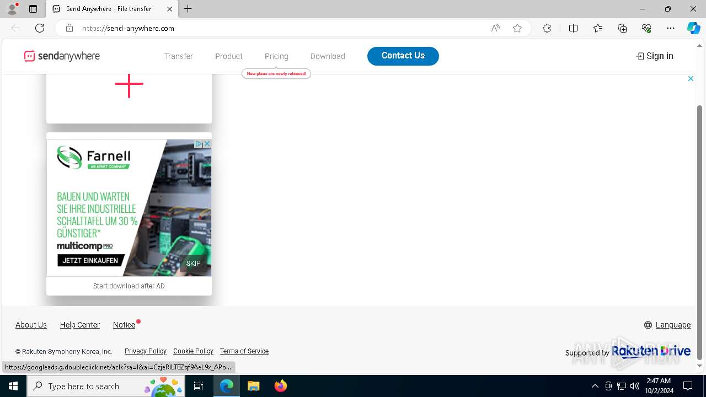Screen dimensions: 706x397
Task: Click the Edge taskbar icon
Action: (x=227, y=386)
